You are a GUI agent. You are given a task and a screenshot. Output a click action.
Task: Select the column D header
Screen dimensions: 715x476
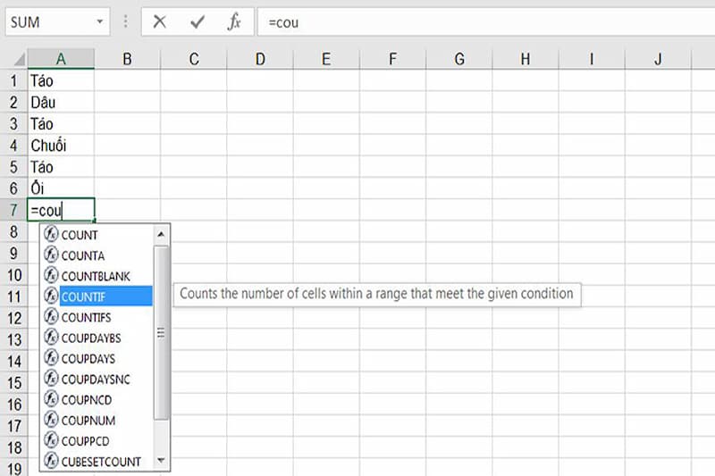[260, 59]
